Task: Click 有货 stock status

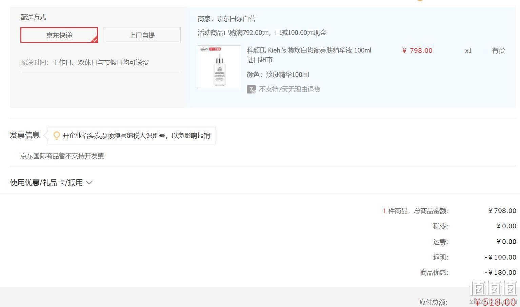Action: tap(498, 50)
